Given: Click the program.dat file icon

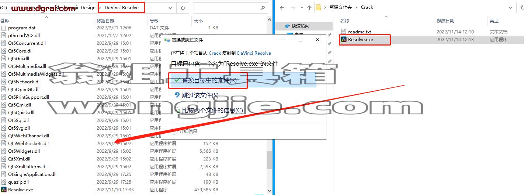Looking at the screenshot, I should 4,28.
